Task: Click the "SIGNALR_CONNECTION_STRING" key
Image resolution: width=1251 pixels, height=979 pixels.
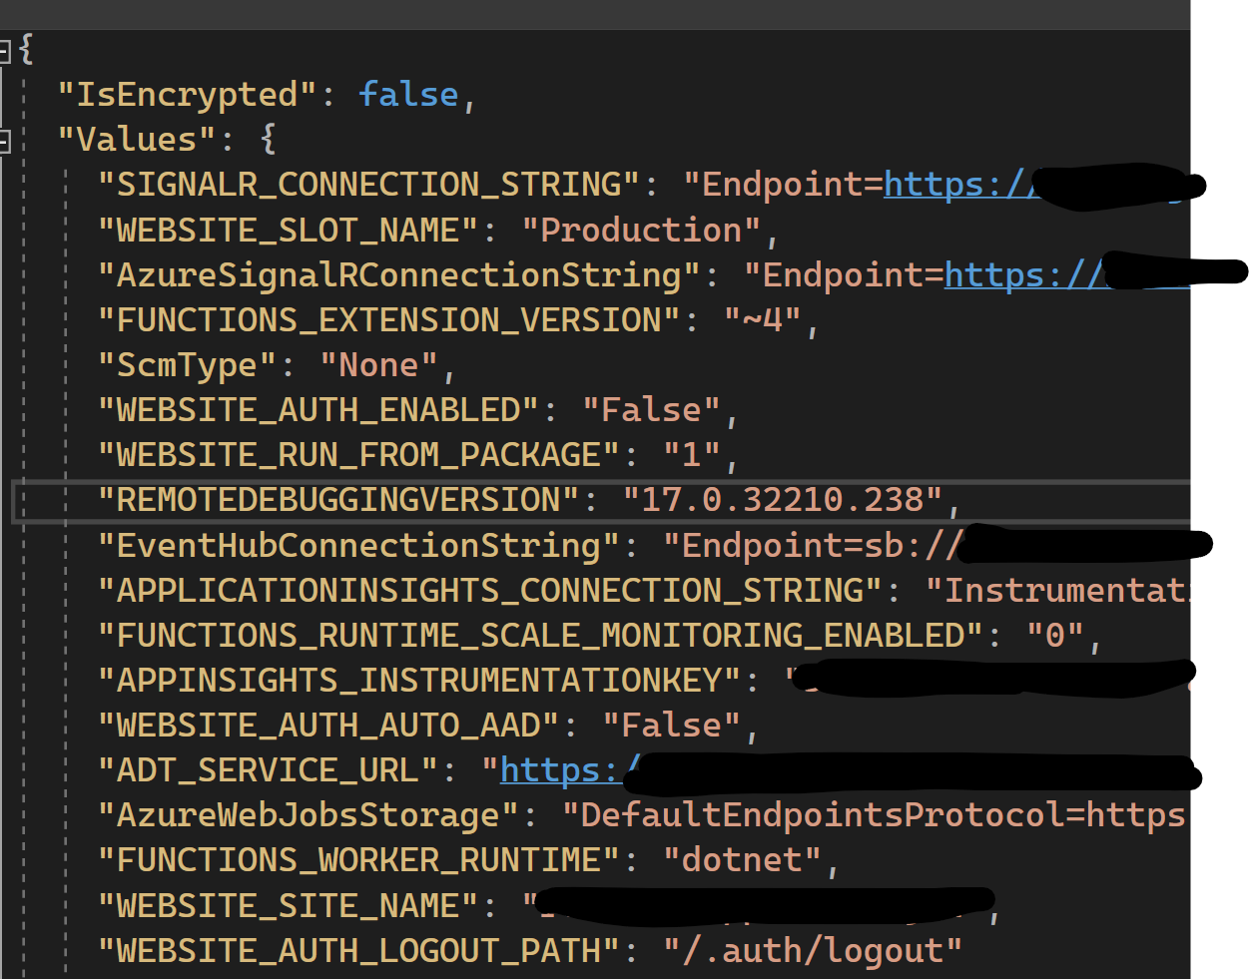Action: (368, 185)
